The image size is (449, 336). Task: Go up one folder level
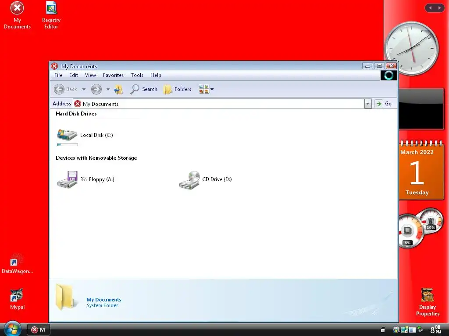(x=118, y=89)
